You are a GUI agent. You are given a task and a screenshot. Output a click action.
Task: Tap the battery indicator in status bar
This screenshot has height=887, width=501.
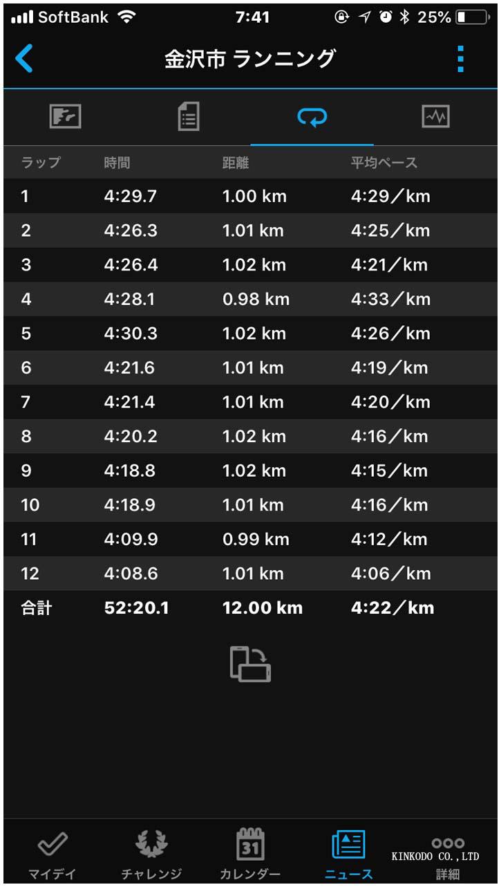[x=473, y=17]
